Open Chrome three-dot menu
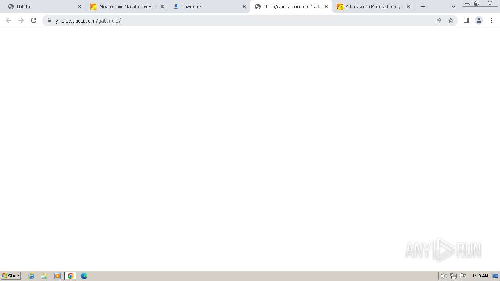This screenshot has width=500, height=281. (x=492, y=20)
